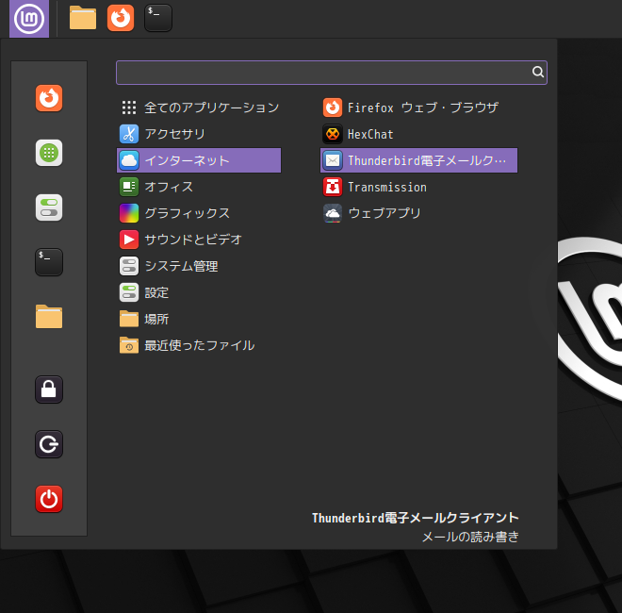The image size is (622, 613).
Task: Launch Firefox ウェブ・ブラウザ from the list
Action: point(418,108)
